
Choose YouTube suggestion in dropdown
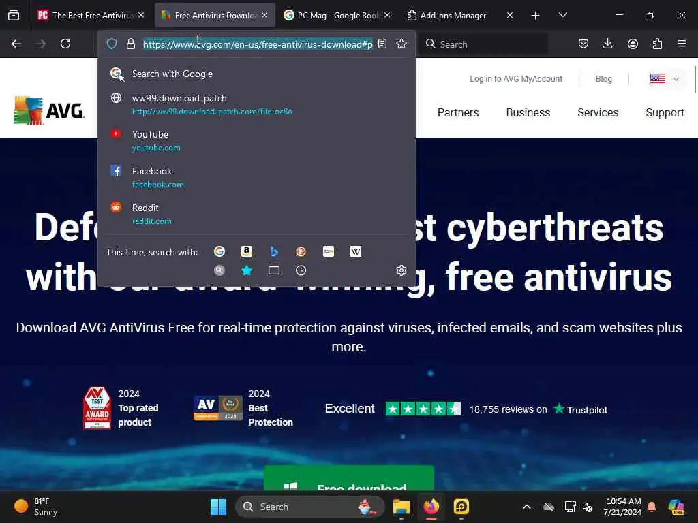(256, 140)
